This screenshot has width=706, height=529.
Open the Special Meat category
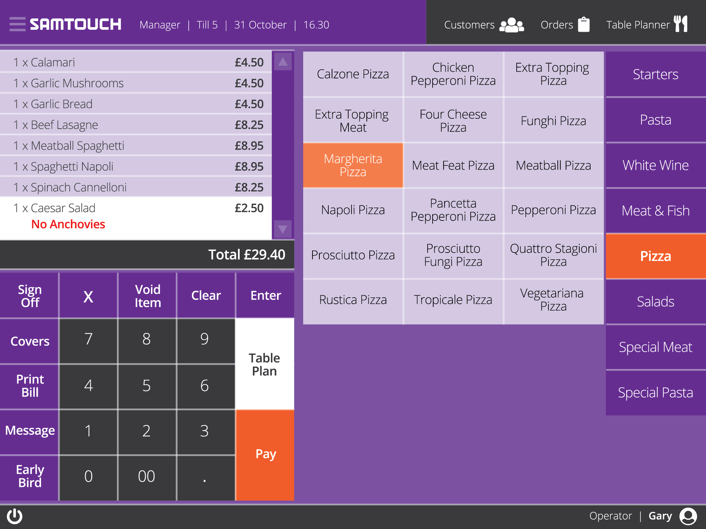(655, 347)
